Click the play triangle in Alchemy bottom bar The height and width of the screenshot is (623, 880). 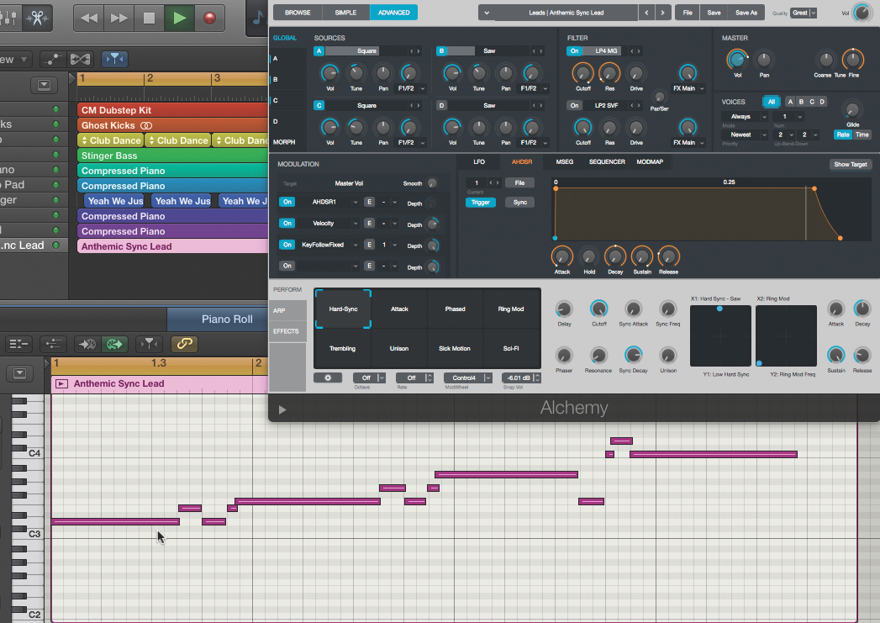(282, 409)
